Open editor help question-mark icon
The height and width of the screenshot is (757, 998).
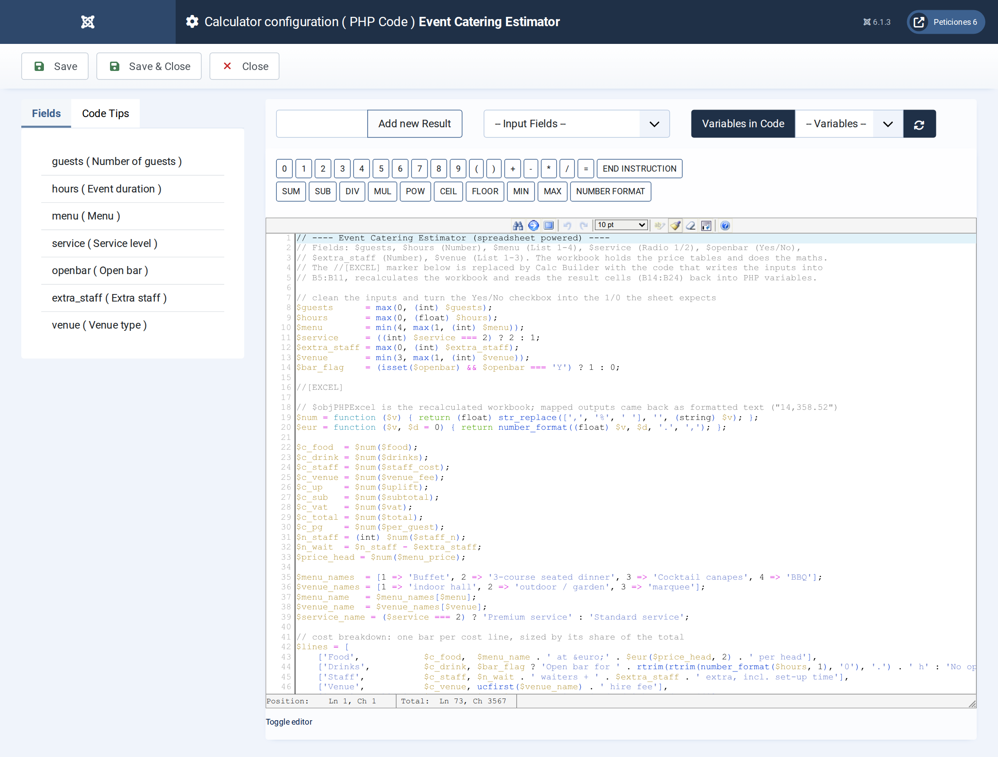[x=725, y=226]
